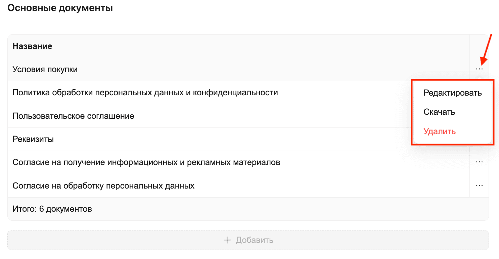Select Скачать in the dropdown menu

[439, 112]
